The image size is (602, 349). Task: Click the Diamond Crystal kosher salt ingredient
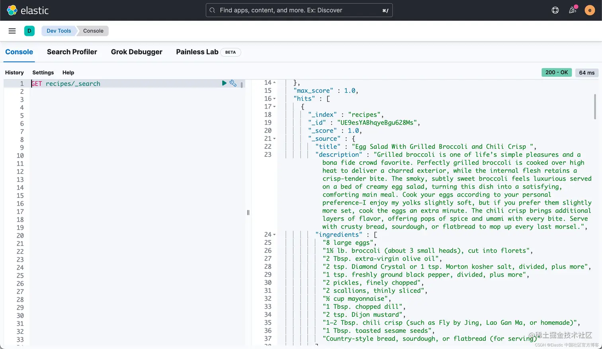pyautogui.click(x=457, y=267)
